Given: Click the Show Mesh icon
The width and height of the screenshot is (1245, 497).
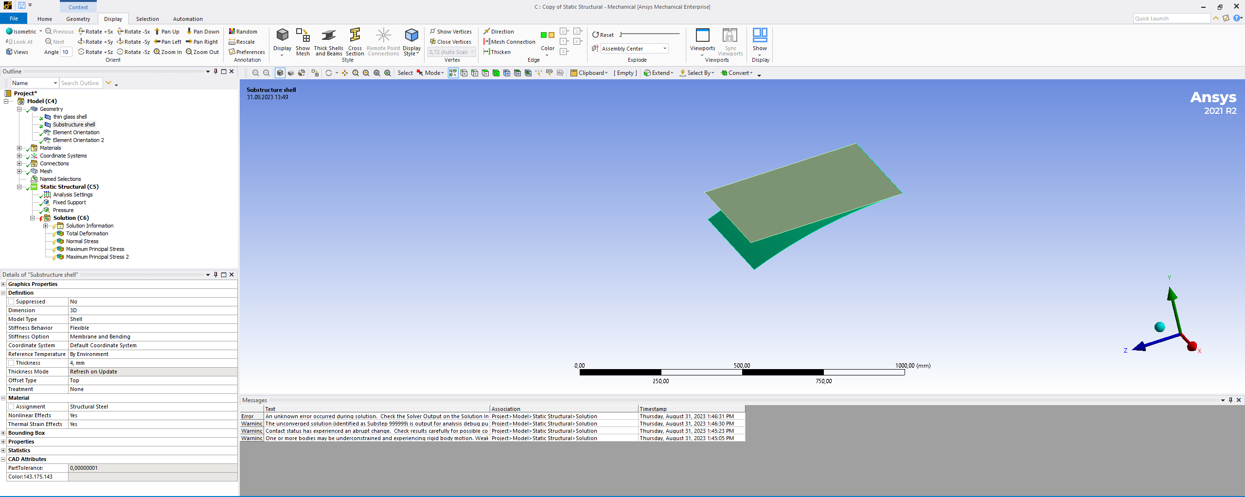Looking at the screenshot, I should 302,36.
